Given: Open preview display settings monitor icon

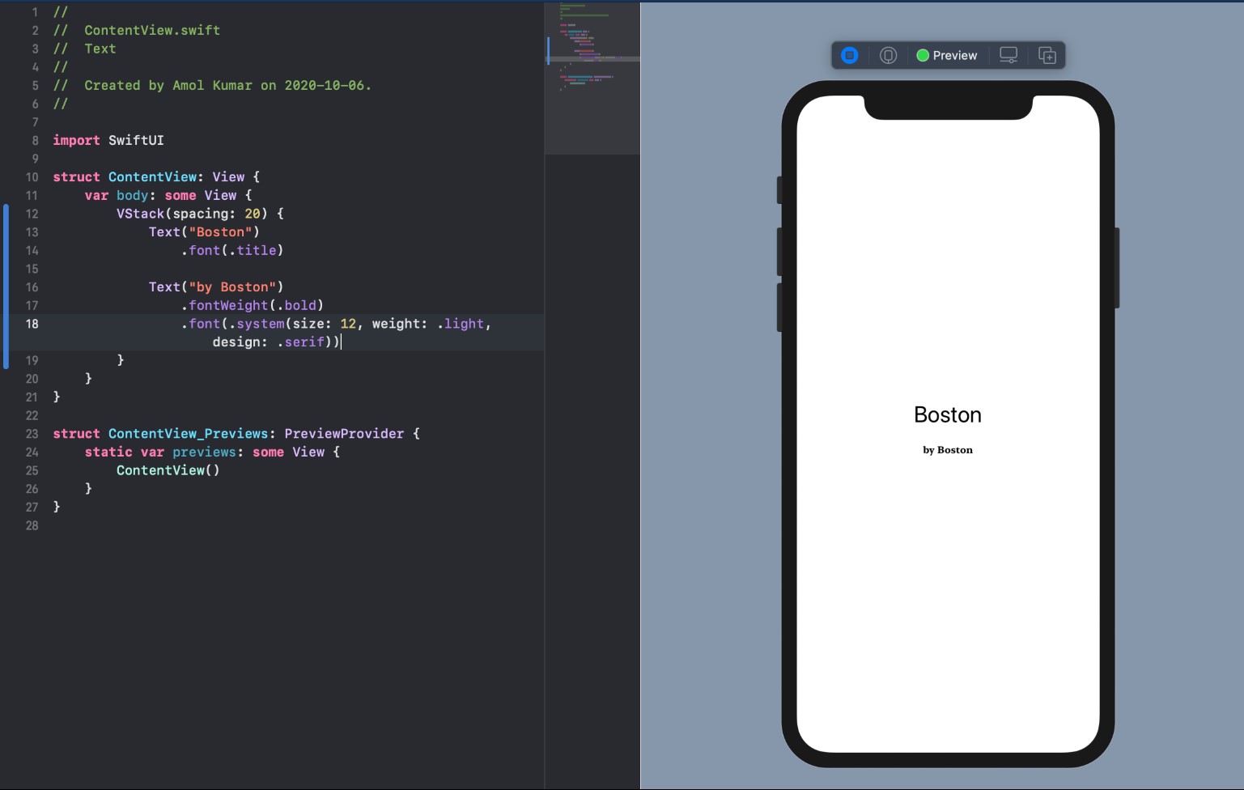Looking at the screenshot, I should [x=1008, y=55].
